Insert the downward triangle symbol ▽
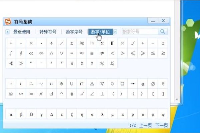The width and height of the screenshot is (200, 133). point(102,84)
